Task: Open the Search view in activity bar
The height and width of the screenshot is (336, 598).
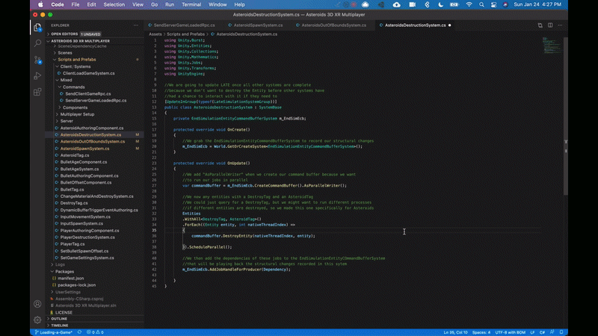Action: point(37,43)
